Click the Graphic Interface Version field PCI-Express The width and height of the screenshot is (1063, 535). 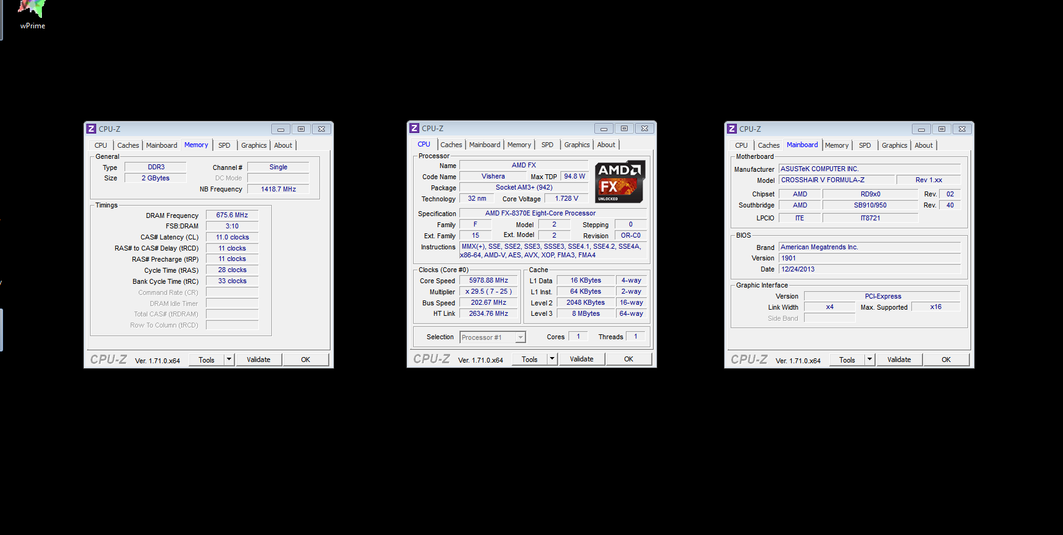882,296
